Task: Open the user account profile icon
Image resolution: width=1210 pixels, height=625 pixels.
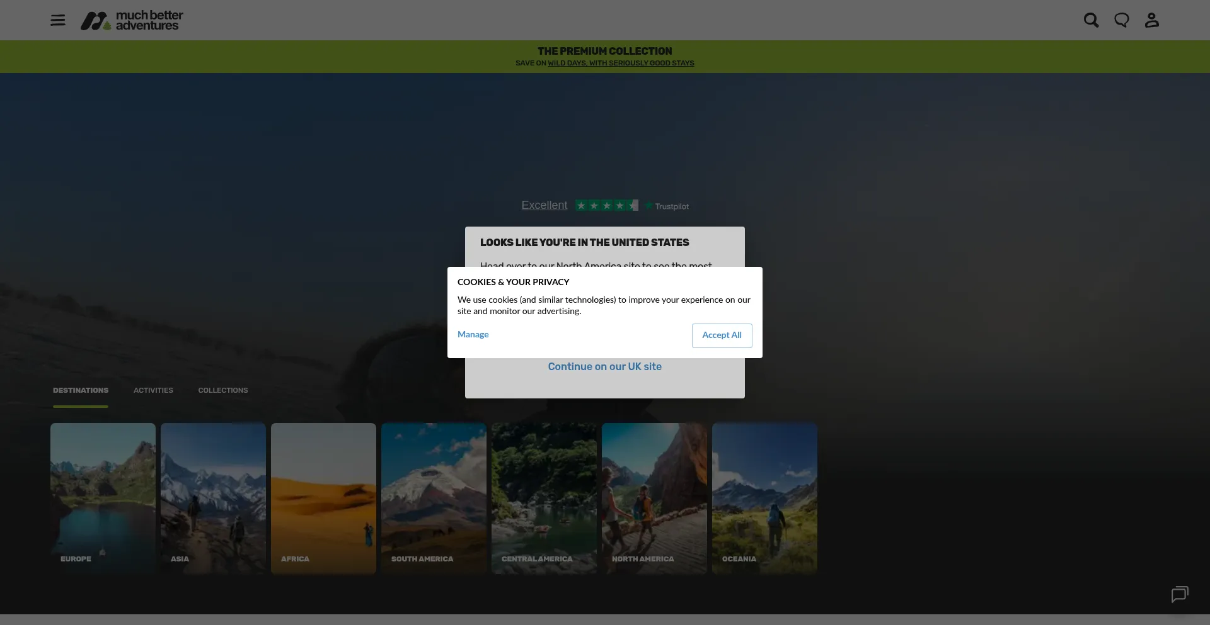Action: click(x=1151, y=20)
